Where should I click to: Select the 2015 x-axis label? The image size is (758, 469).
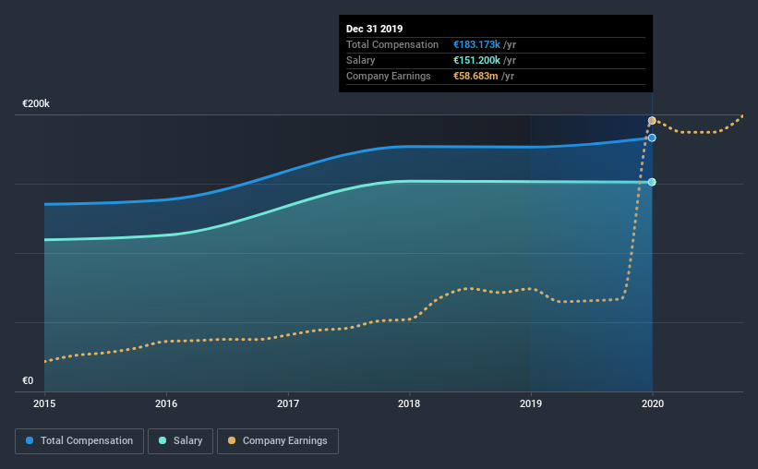coord(44,403)
